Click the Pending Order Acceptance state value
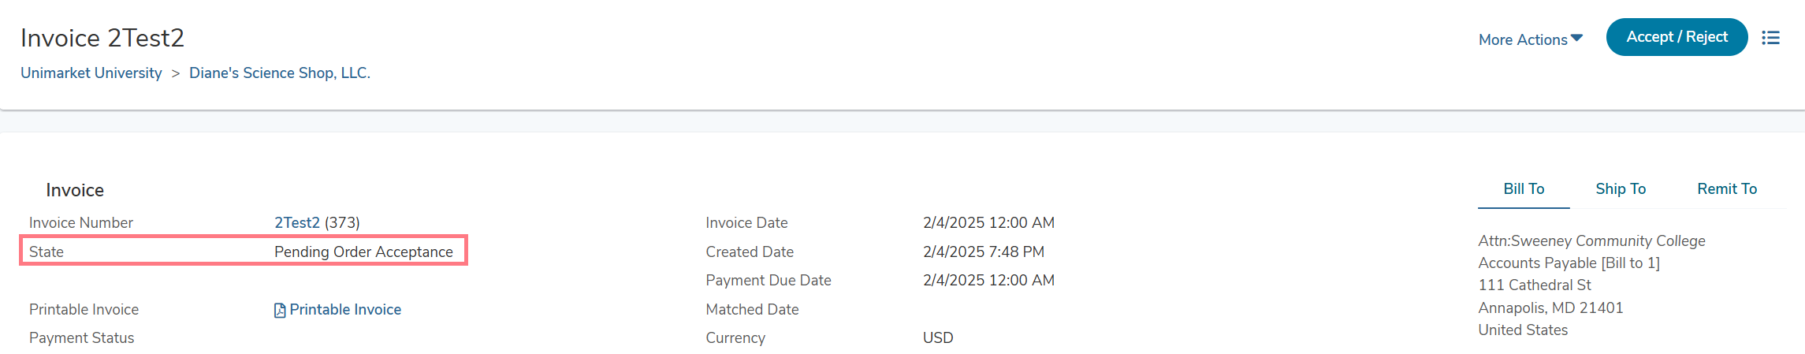 click(363, 252)
